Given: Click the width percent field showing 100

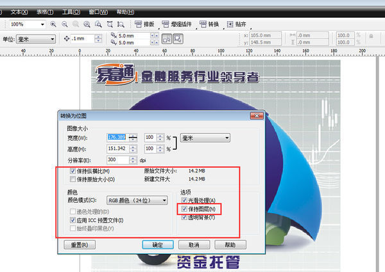Looking at the screenshot, I should [x=151, y=138].
